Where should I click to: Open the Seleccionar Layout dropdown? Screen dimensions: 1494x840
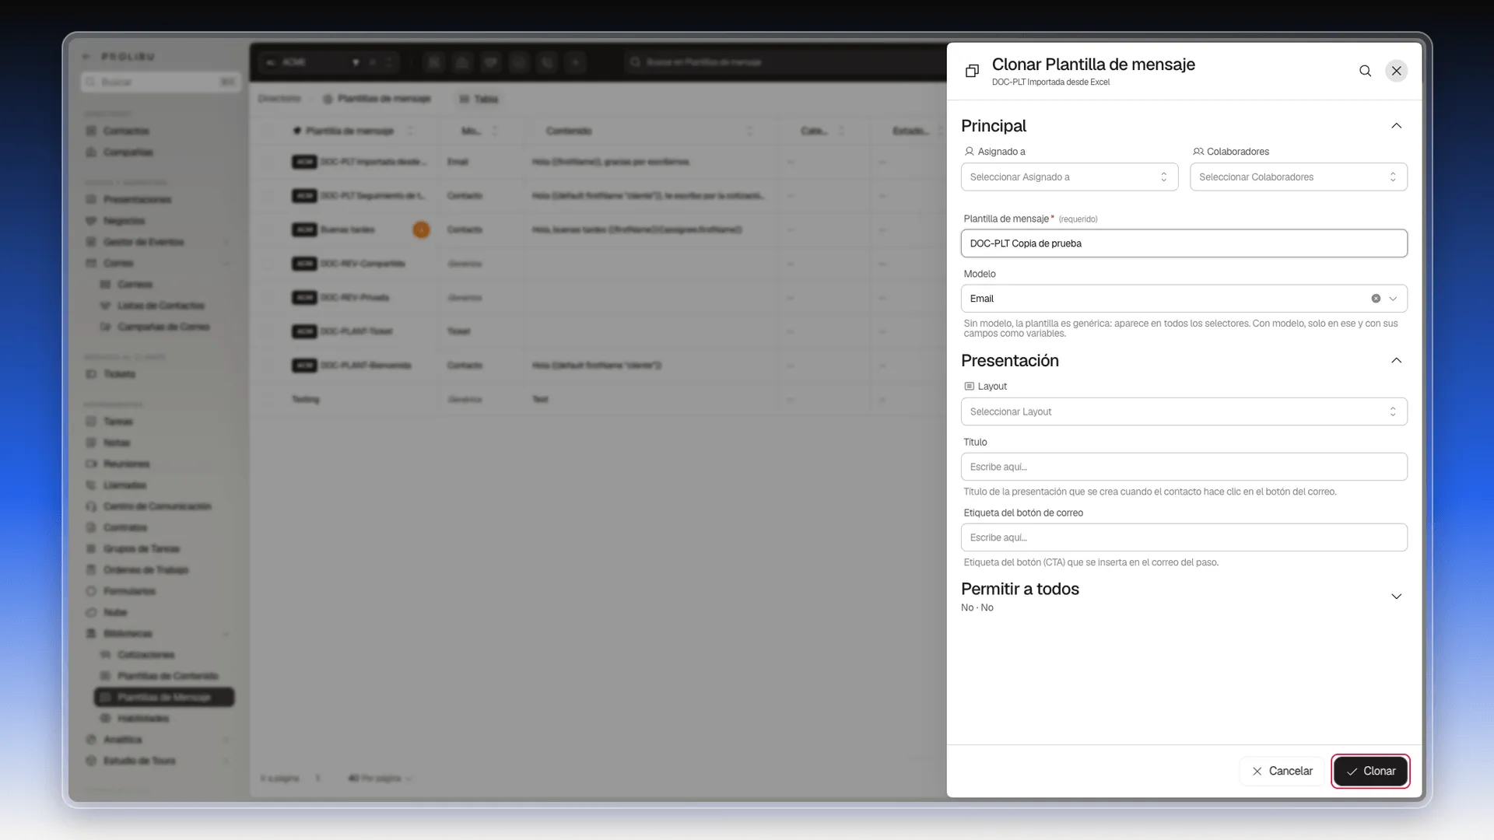[1184, 411]
